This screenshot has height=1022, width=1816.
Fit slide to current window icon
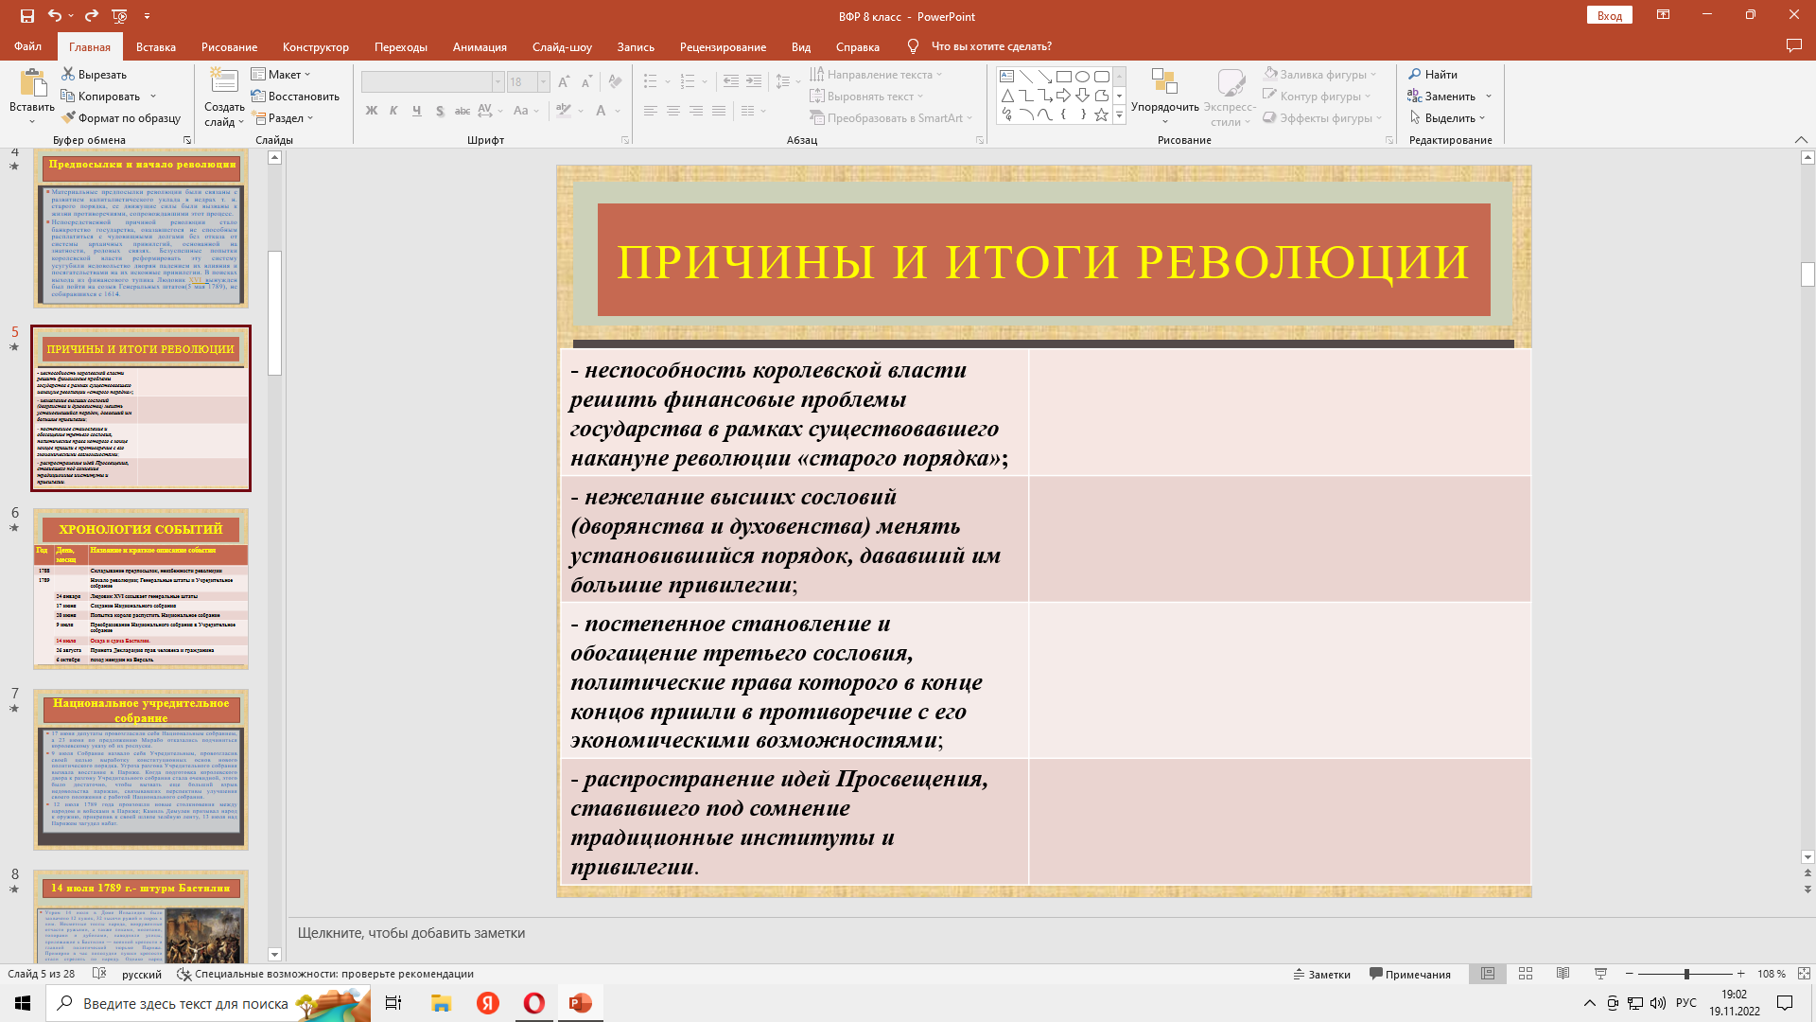tap(1804, 974)
